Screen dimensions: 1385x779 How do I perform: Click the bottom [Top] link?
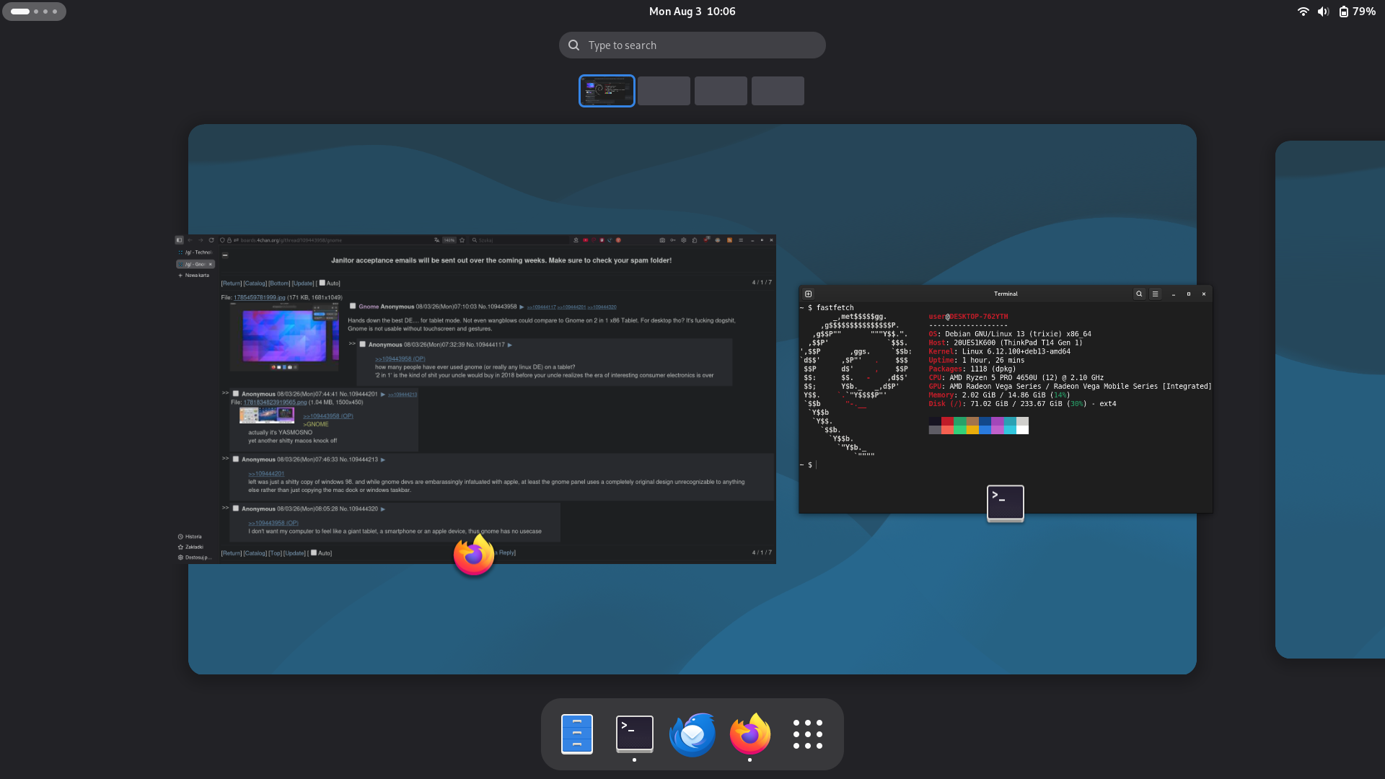[275, 553]
